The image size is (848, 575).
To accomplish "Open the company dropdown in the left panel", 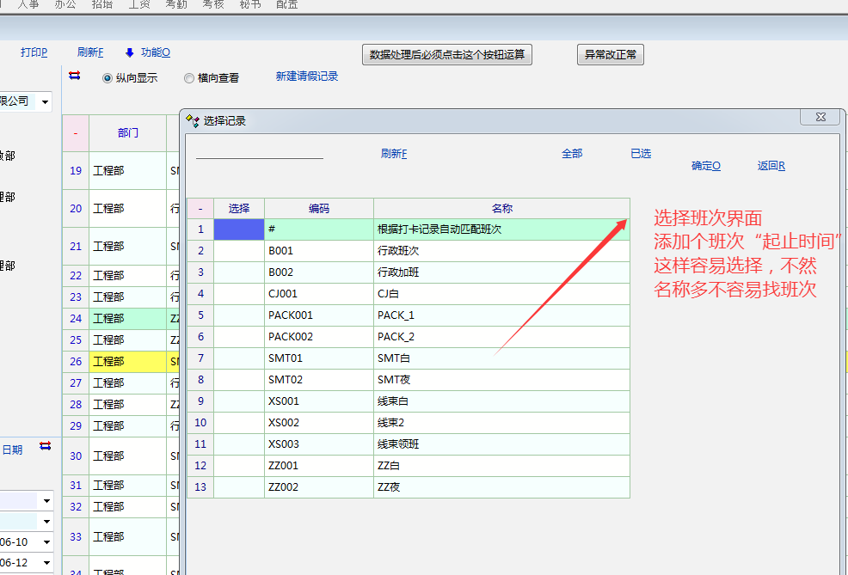I will coord(44,101).
